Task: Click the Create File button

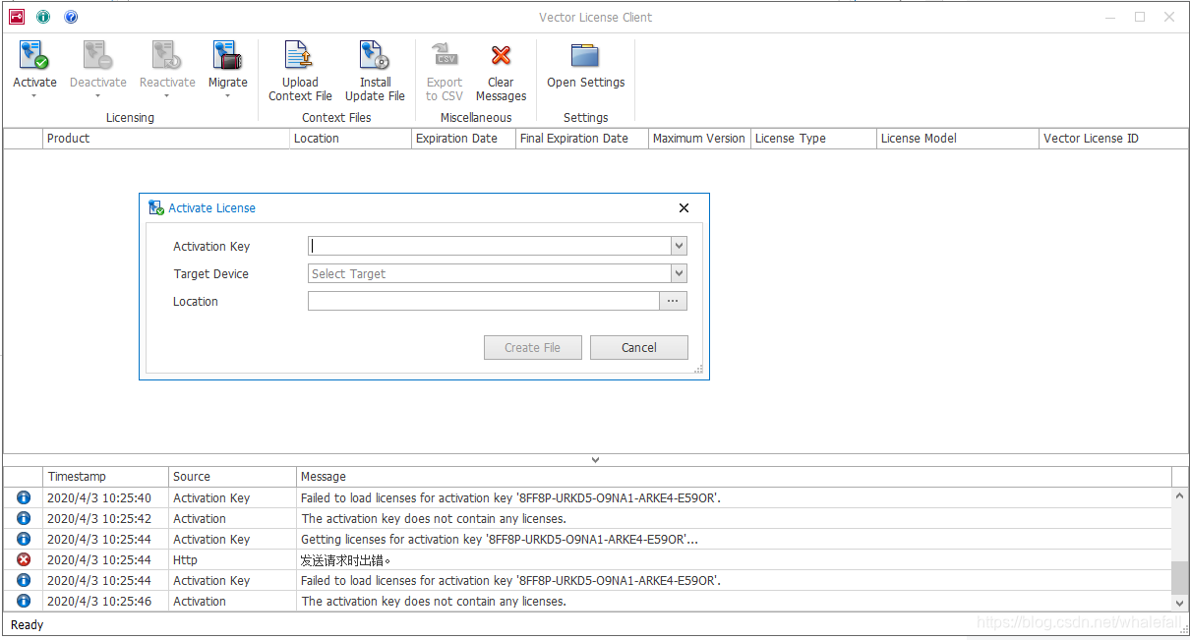Action: pyautogui.click(x=533, y=347)
